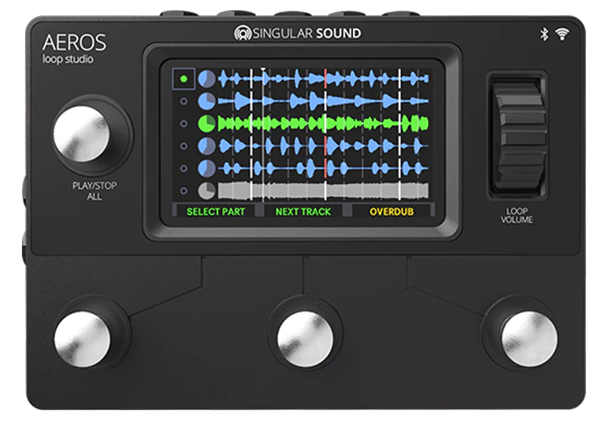Viewport: 608px width, 422px height.
Task: Click the PLAY/STOP ALL label
Action: [95, 191]
